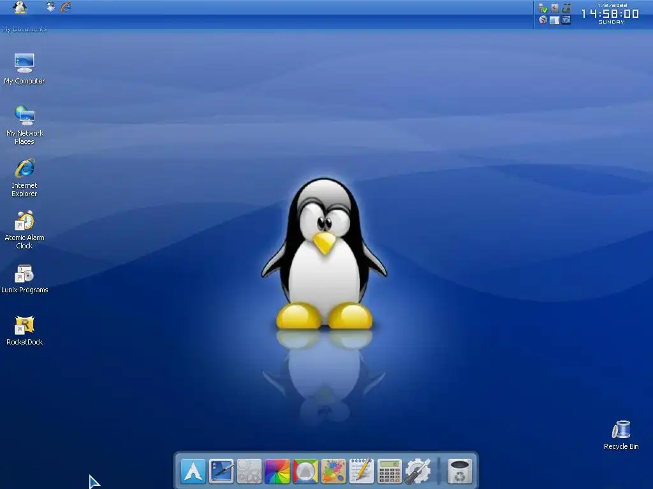The width and height of the screenshot is (653, 489).
Task: Open the magnifier lens dock icon
Action: pyautogui.click(x=305, y=471)
